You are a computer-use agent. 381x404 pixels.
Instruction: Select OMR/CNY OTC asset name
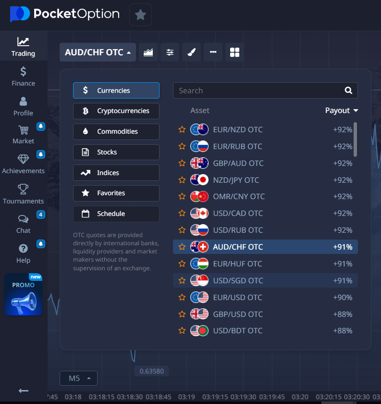click(x=239, y=197)
